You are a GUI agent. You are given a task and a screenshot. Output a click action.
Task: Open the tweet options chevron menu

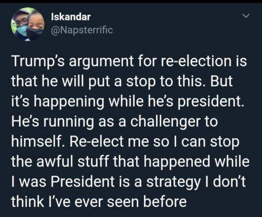pyautogui.click(x=246, y=16)
